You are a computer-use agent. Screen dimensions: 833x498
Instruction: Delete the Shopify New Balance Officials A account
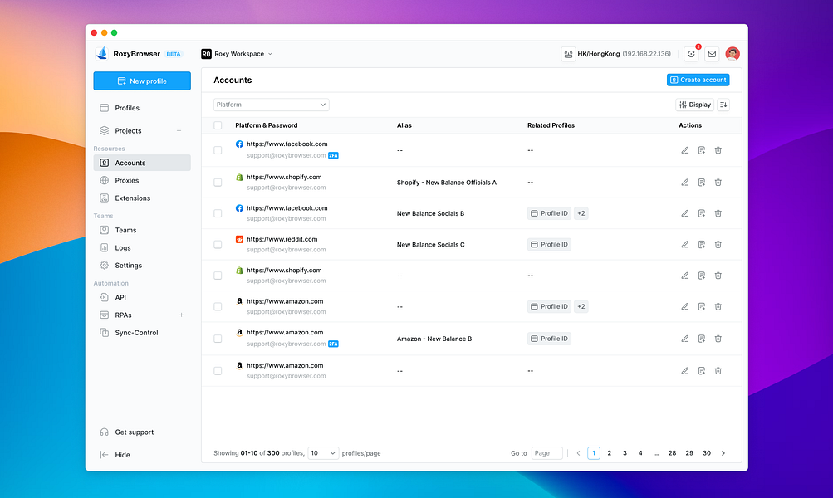[718, 183]
